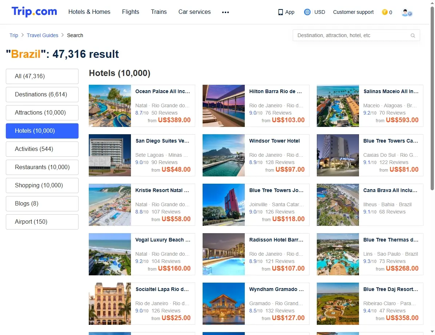Click the Trip Coins icon
The height and width of the screenshot is (335, 435).
(384, 12)
